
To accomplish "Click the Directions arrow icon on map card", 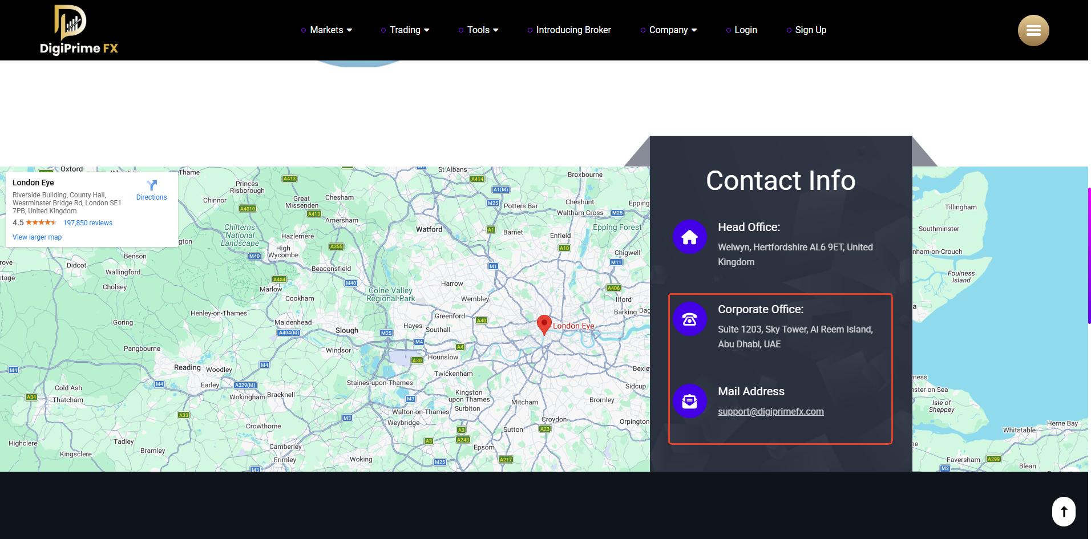I will click(x=152, y=185).
